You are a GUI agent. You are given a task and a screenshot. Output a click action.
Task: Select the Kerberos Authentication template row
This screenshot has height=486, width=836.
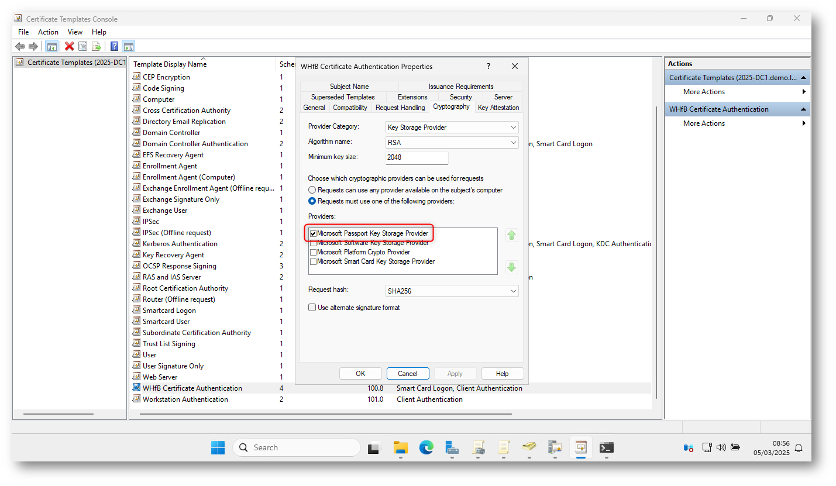391,243
